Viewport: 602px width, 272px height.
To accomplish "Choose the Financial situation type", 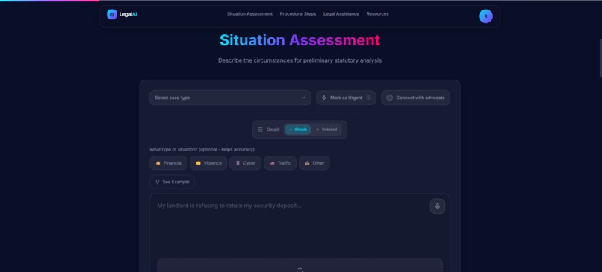I will (x=169, y=163).
